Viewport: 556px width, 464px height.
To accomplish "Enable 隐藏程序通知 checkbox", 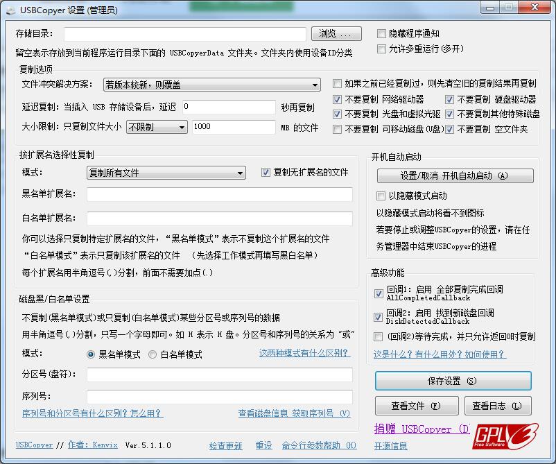I will coord(381,33).
